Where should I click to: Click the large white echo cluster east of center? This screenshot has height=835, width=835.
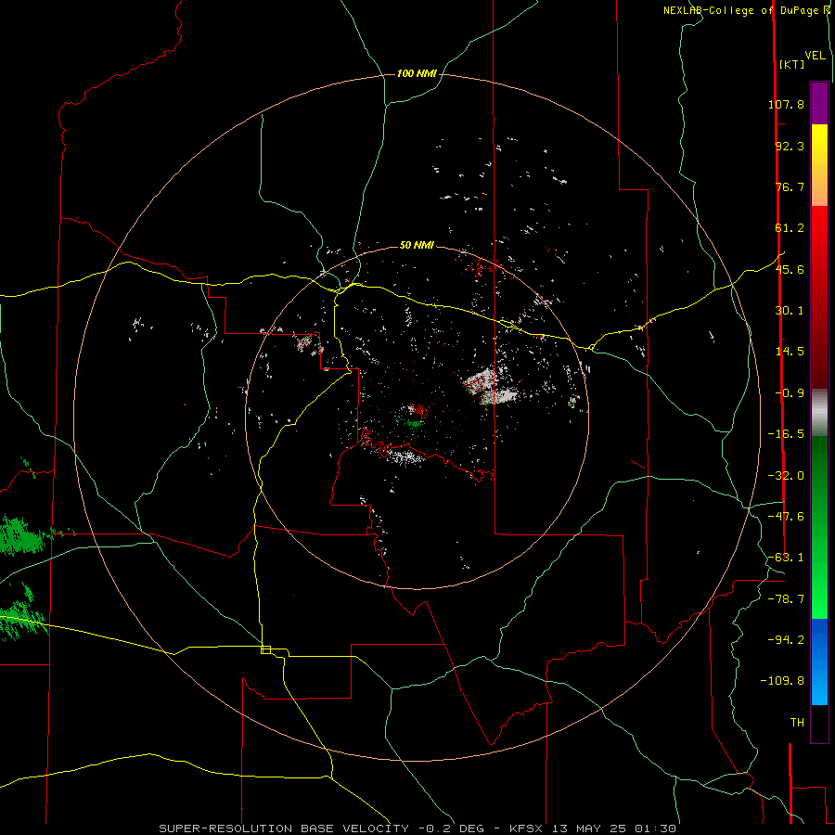tap(489, 386)
